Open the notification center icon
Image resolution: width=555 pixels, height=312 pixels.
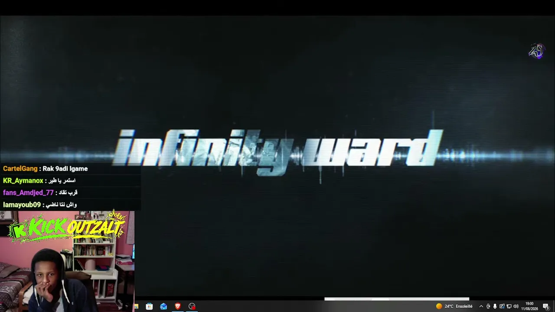[x=546, y=306]
